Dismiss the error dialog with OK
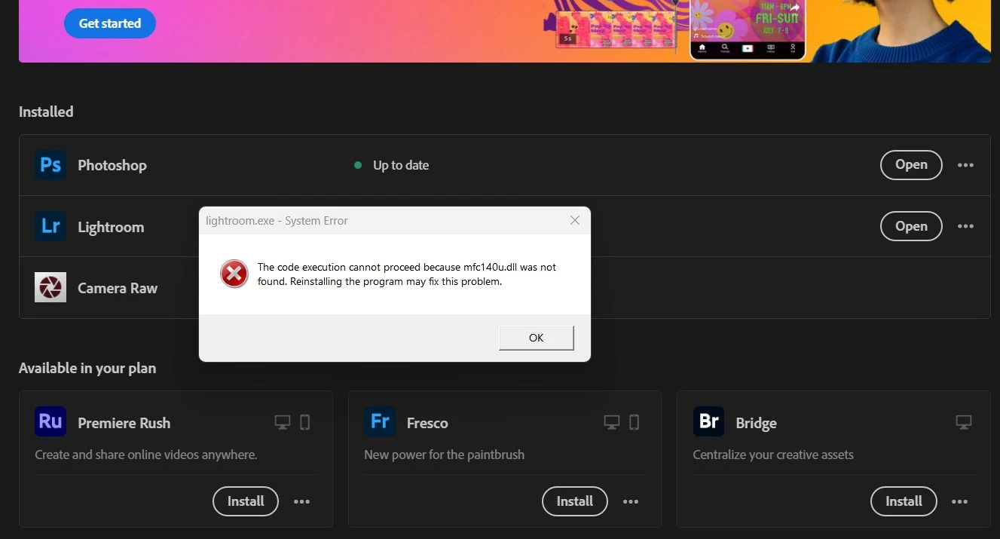 (x=537, y=338)
